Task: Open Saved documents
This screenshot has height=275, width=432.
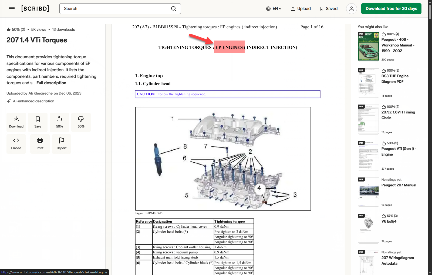Action: 329,9
